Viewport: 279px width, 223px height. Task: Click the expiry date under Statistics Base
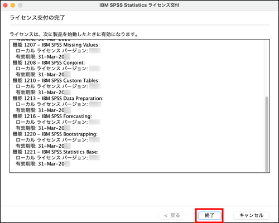(43, 164)
